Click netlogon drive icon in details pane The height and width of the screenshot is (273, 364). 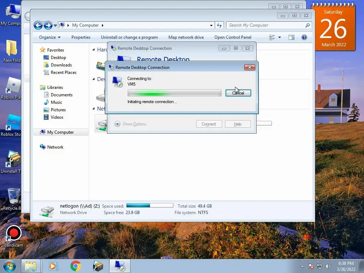pos(47,211)
